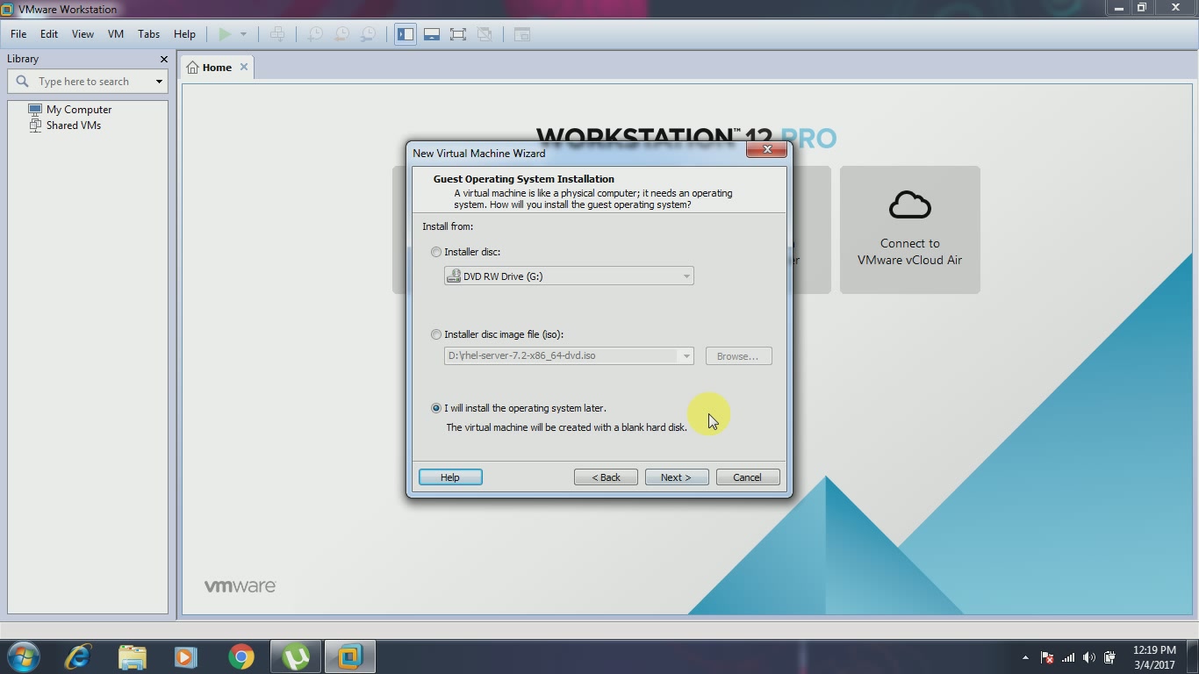
Task: Open Windows Explorer folder taskbar icon
Action: pos(133,656)
